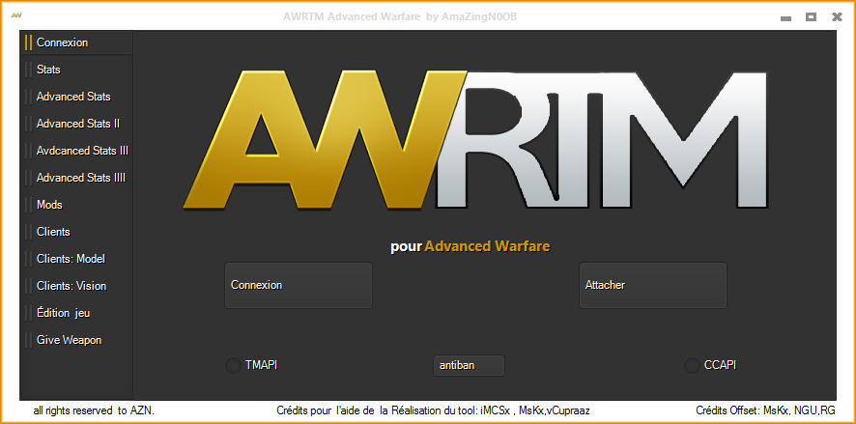Screen dimensions: 856x424
Task: Click 'Crédits Offset: MsKx, NGU,RG' text
Action: click(765, 410)
